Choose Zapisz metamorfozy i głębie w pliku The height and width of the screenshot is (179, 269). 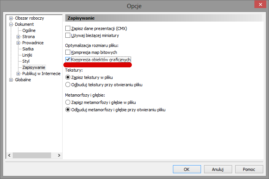click(x=68, y=102)
